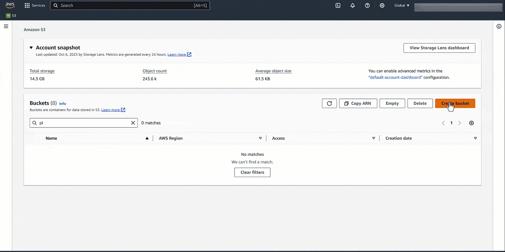Clear the bucket search text with X

click(x=133, y=123)
